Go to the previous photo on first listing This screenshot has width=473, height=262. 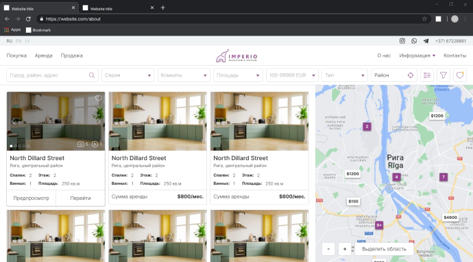pos(13,121)
